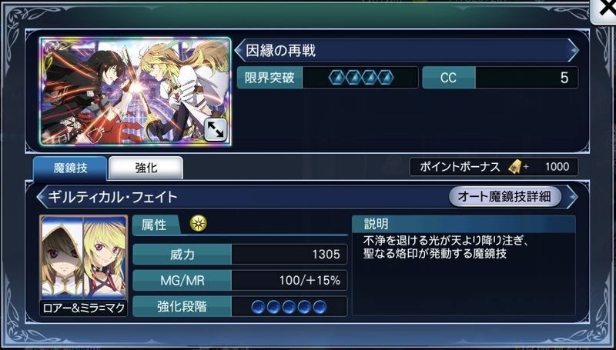
Task: Tap the point bonus ticket icon
Action: pos(514,167)
